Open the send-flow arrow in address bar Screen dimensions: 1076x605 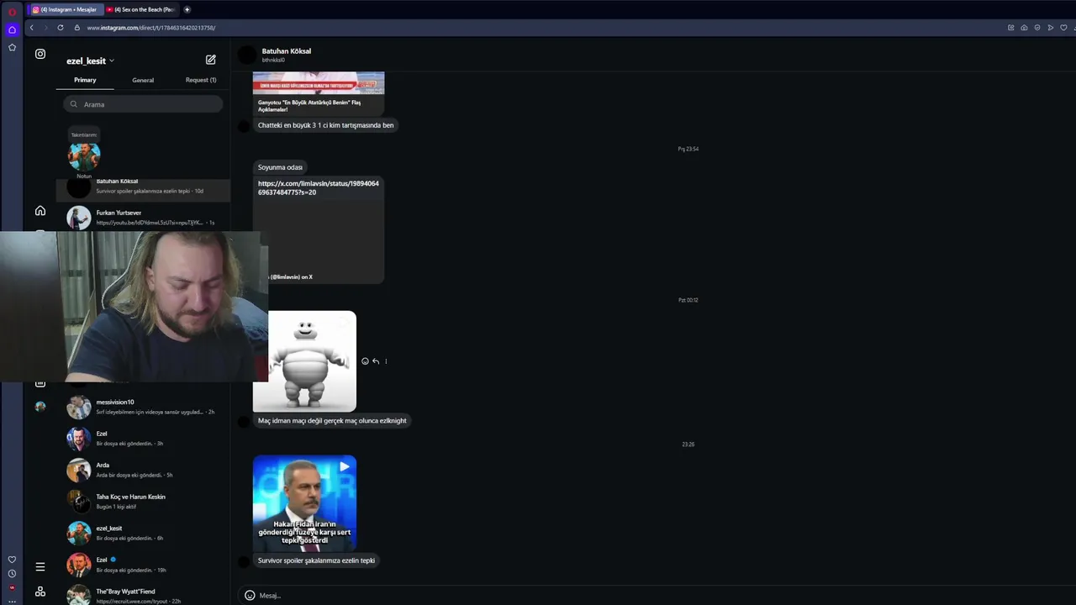(x=1051, y=28)
